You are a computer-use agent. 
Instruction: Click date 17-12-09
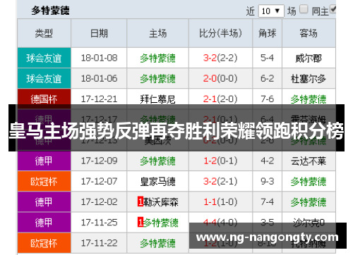coord(99,161)
